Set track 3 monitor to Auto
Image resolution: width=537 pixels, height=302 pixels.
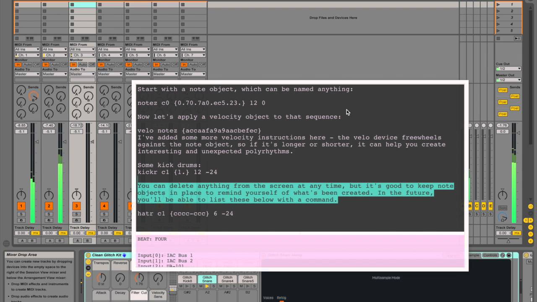[83, 65]
